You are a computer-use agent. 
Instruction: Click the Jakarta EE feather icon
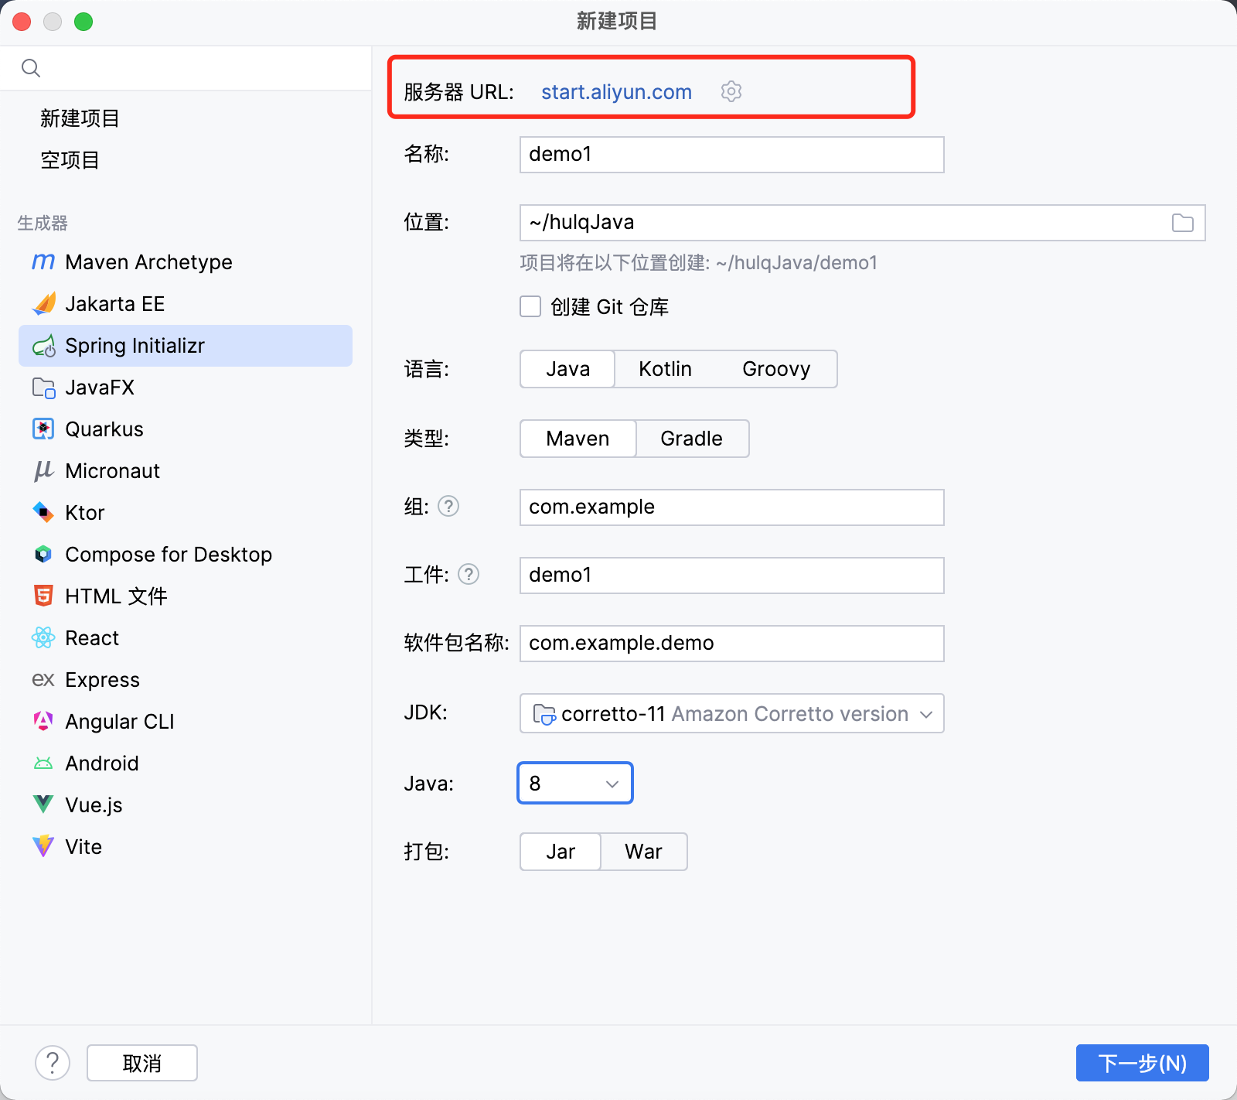tap(43, 304)
